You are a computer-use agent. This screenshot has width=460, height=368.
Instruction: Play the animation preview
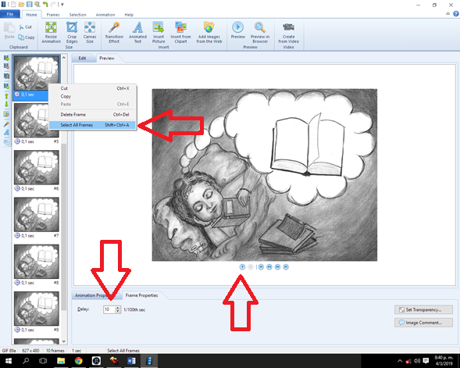point(242,266)
